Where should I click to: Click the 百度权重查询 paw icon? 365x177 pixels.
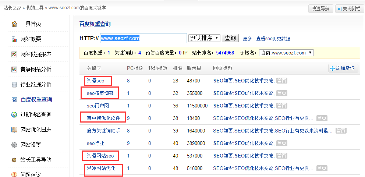[x=14, y=99]
